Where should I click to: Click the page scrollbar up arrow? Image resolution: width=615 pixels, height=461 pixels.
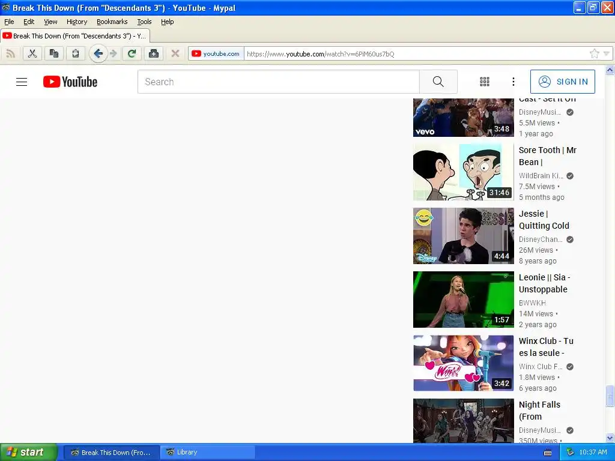coord(610,70)
